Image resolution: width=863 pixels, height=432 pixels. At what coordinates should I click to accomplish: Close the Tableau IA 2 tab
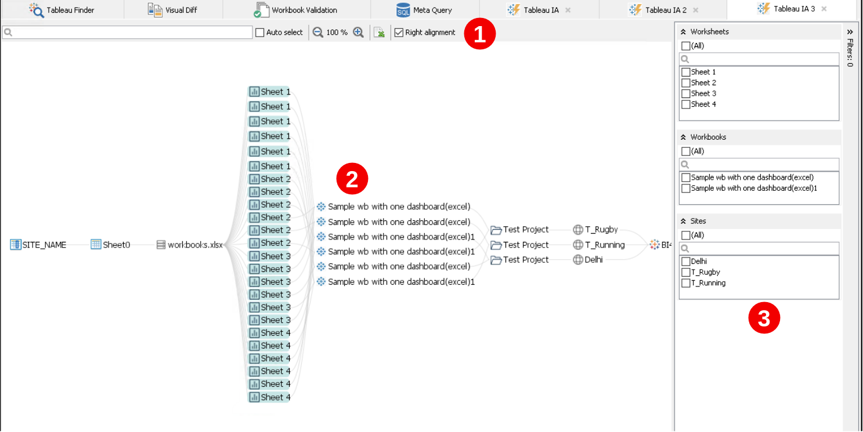click(x=695, y=10)
